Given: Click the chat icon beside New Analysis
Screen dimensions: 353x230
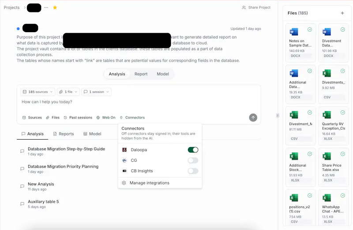Looking at the screenshot, I should (23, 186).
